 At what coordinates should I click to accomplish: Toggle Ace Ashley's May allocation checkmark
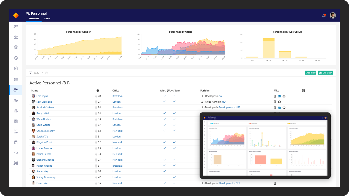coord(164,171)
